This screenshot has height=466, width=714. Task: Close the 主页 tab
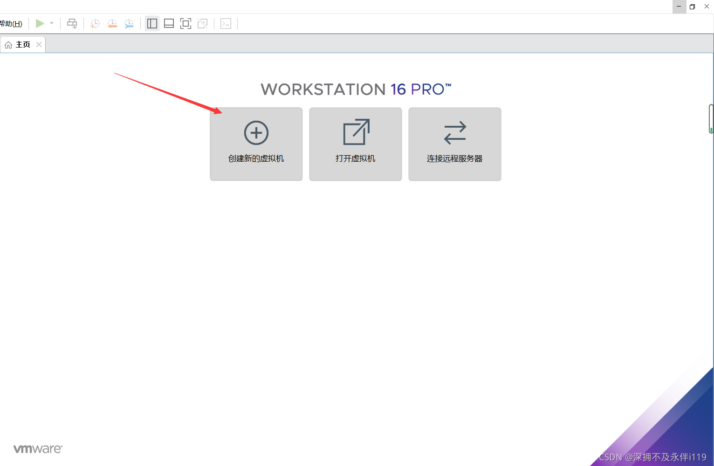(39, 45)
